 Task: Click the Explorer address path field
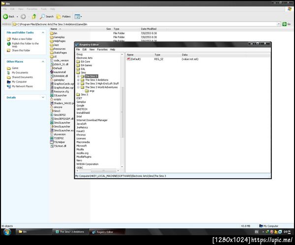tap(145, 24)
